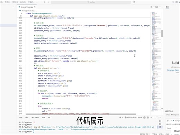Go forward with the right arrow

coord(48,2)
